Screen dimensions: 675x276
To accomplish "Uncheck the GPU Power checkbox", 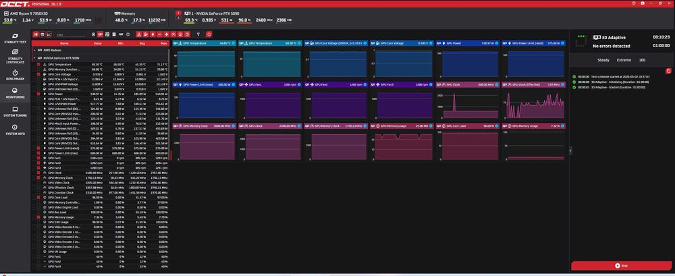I will click(38, 93).
